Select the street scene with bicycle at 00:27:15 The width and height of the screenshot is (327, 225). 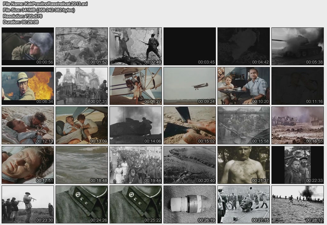[244, 204]
